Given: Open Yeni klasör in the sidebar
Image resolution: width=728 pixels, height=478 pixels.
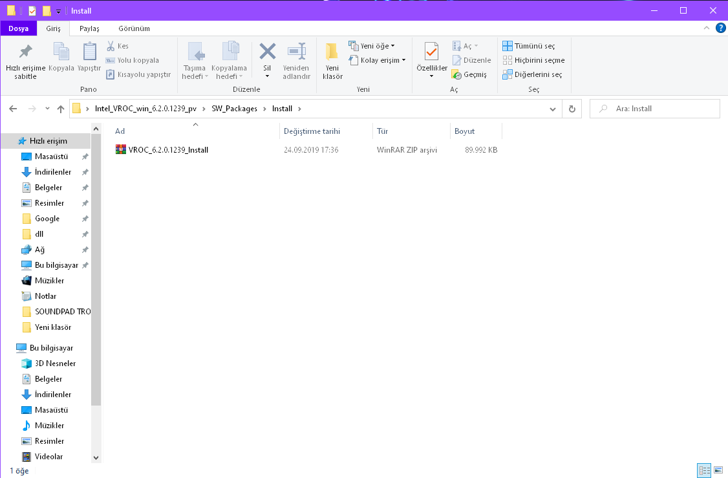Looking at the screenshot, I should coord(53,327).
